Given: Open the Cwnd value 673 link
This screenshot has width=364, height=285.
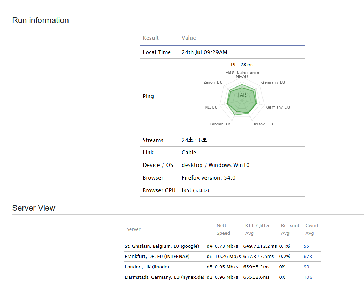Looking at the screenshot, I should click(308, 257).
